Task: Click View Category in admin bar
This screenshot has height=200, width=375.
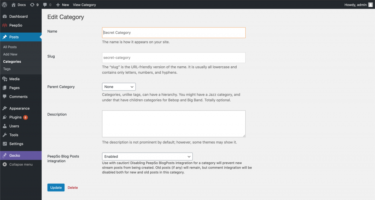Action: click(85, 5)
